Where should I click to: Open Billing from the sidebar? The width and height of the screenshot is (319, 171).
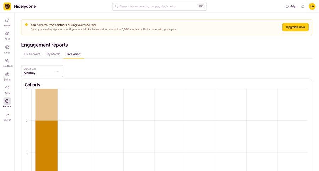(x=7, y=74)
